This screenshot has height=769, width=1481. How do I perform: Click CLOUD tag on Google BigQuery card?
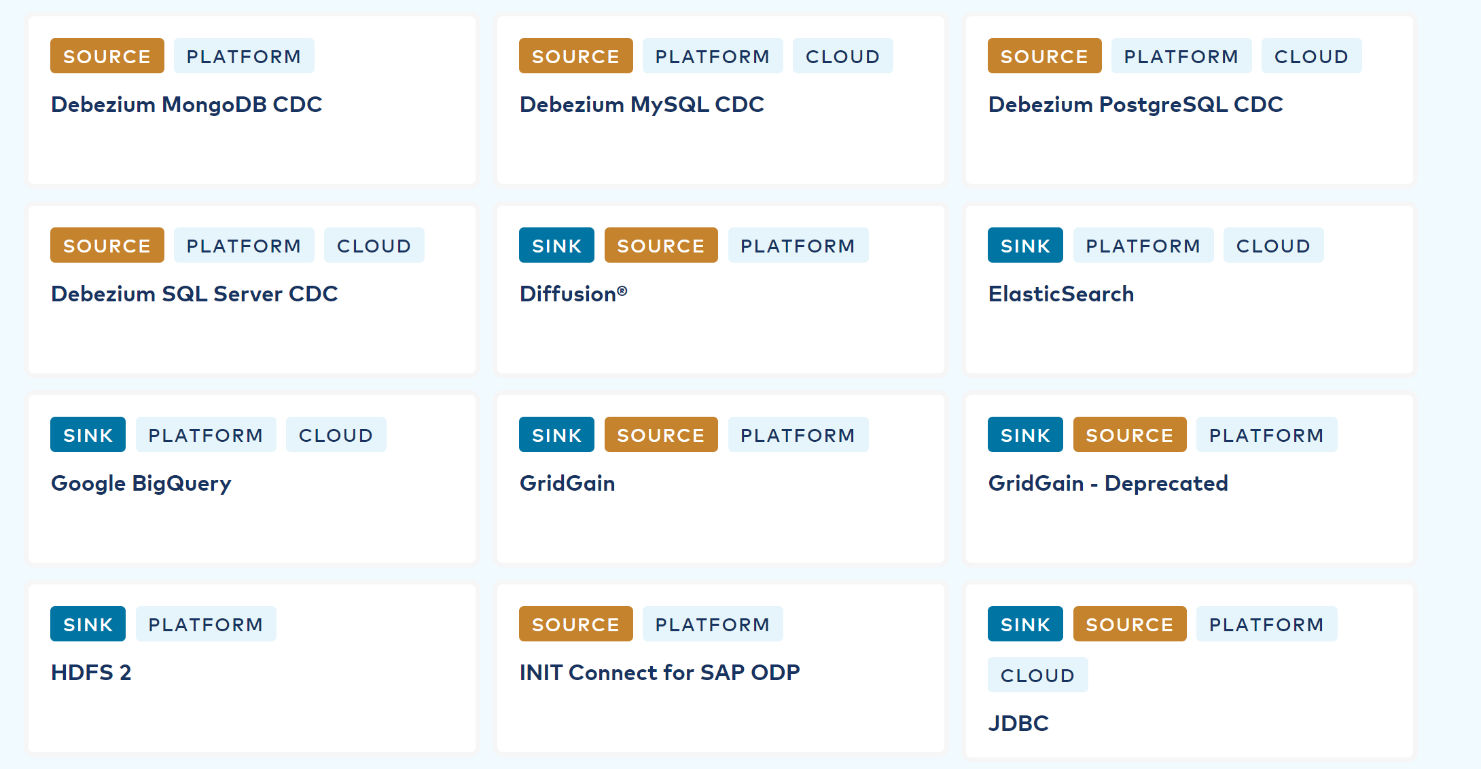(336, 435)
